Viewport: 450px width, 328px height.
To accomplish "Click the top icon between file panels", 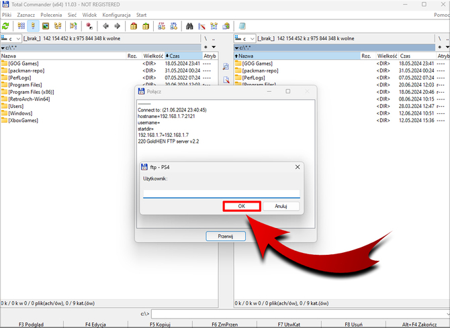I will 226,66.
